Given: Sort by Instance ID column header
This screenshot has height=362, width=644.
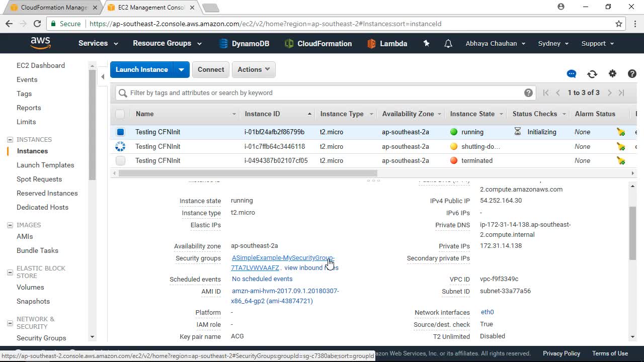Looking at the screenshot, I should point(278,114).
